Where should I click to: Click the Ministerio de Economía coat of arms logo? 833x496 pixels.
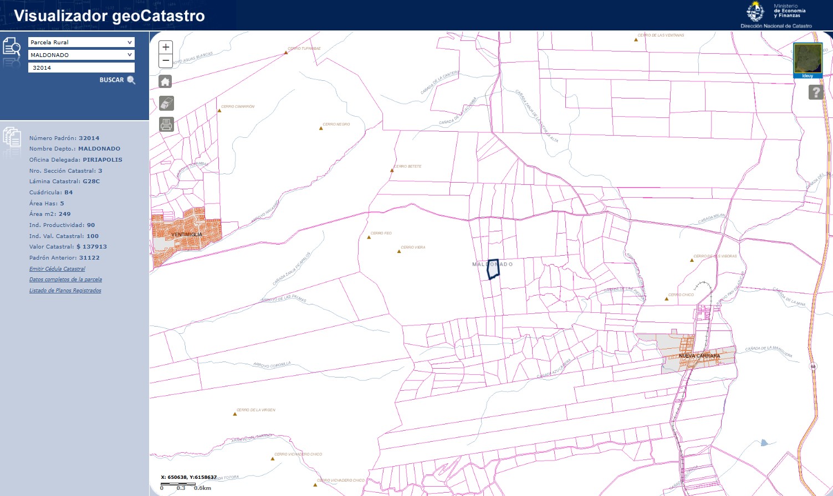pyautogui.click(x=755, y=12)
